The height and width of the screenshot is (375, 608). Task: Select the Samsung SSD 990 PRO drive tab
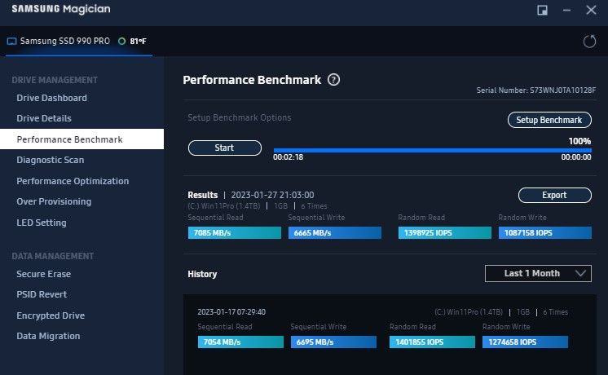click(x=79, y=41)
